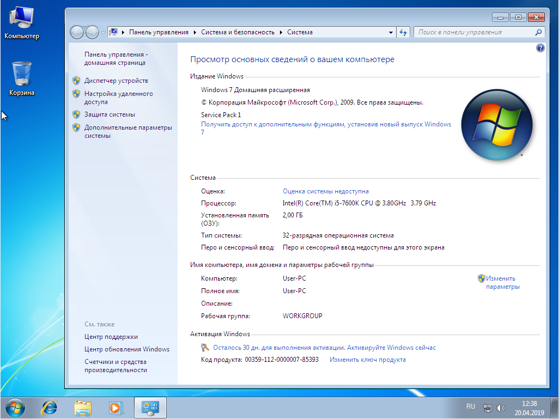Open recent pages dropdown arrow
Screen dimensions: 559x419
(x=103, y=33)
